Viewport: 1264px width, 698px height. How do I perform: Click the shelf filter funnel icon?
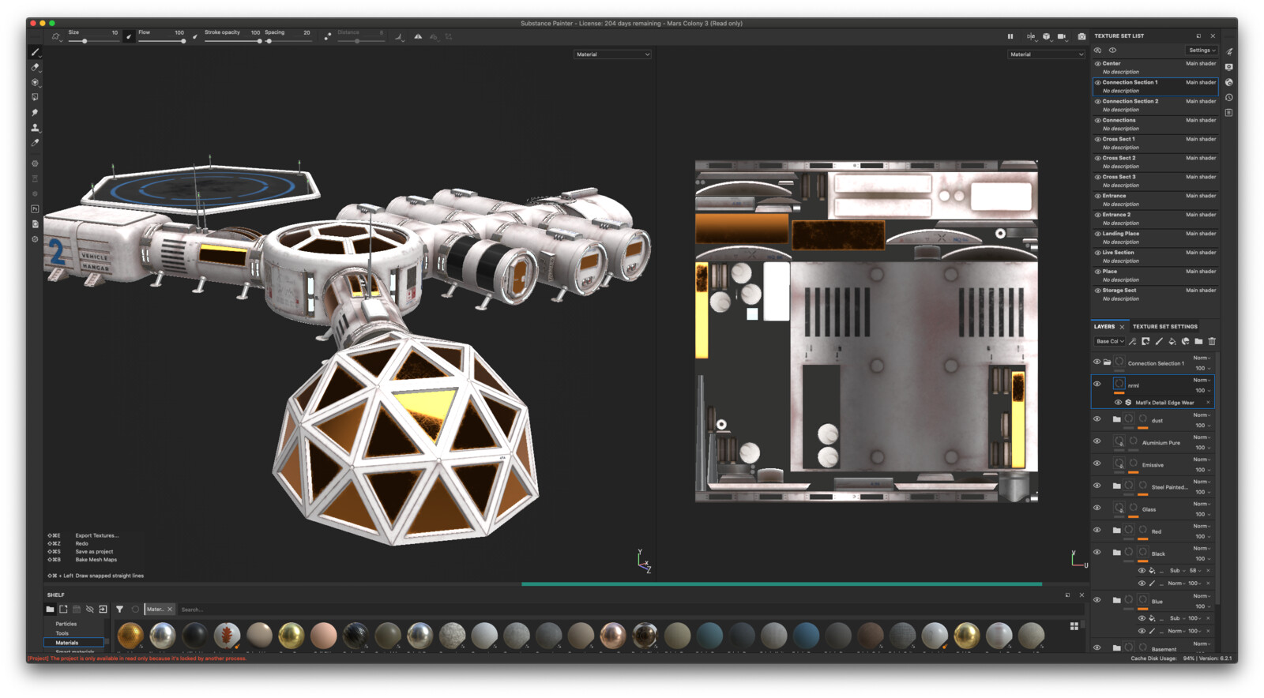[119, 609]
